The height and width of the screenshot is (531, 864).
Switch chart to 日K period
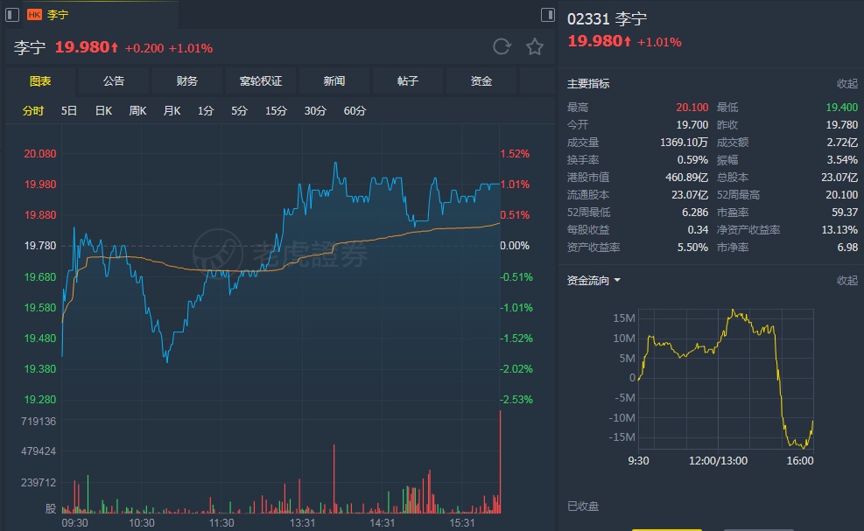(x=103, y=111)
